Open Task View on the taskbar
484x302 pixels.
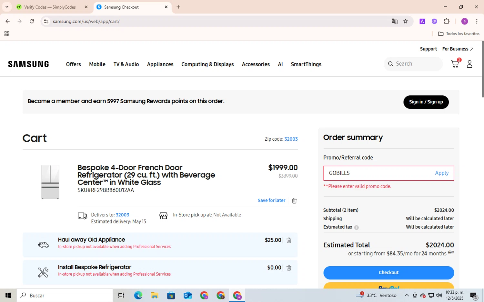pyautogui.click(x=121, y=295)
